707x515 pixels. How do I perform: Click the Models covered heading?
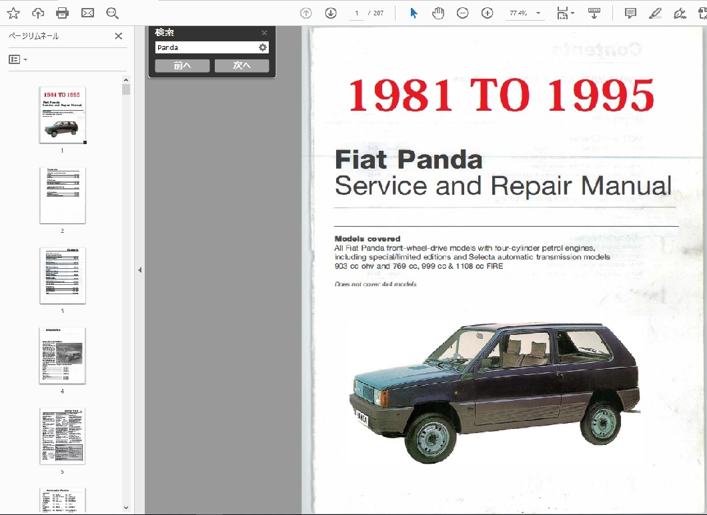click(x=368, y=239)
